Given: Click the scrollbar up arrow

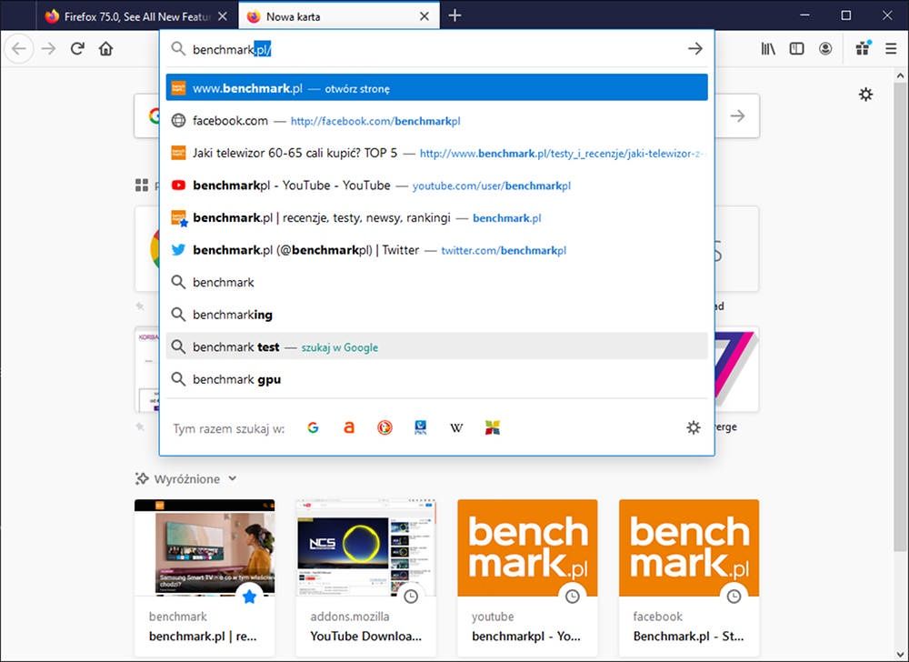Looking at the screenshot, I should [x=900, y=76].
